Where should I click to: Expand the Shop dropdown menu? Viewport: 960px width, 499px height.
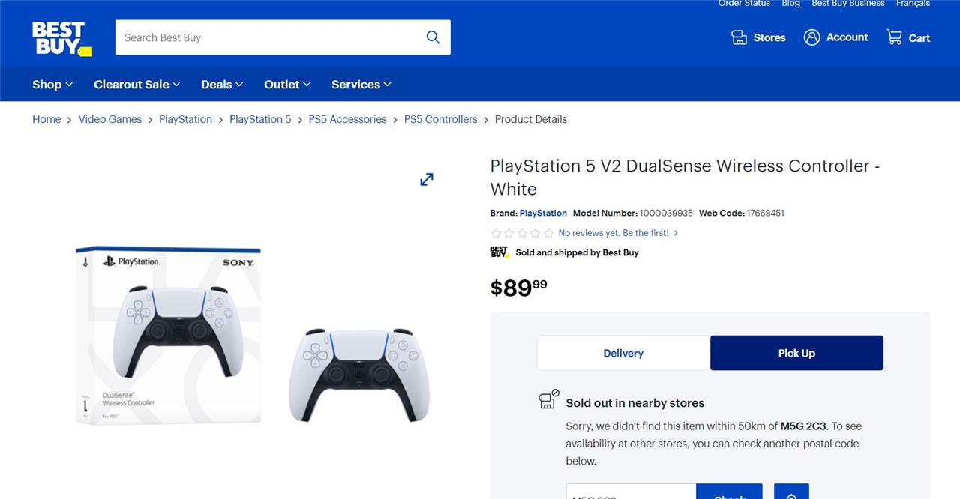click(52, 85)
